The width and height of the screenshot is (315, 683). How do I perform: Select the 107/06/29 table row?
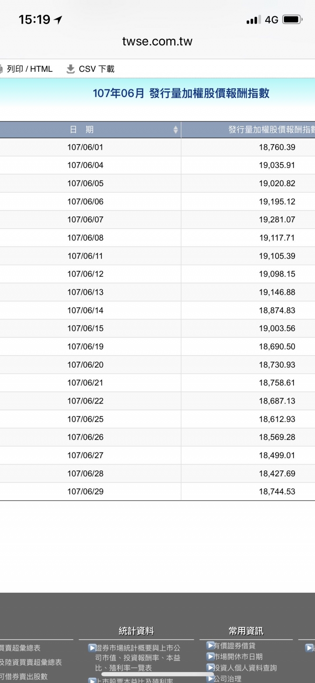point(157,492)
